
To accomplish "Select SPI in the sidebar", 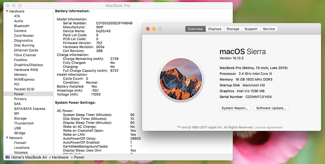I will point(17,113).
